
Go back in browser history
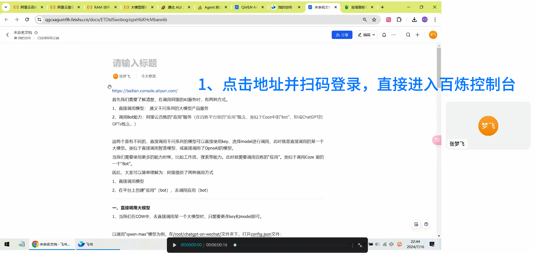pyautogui.click(x=6, y=20)
